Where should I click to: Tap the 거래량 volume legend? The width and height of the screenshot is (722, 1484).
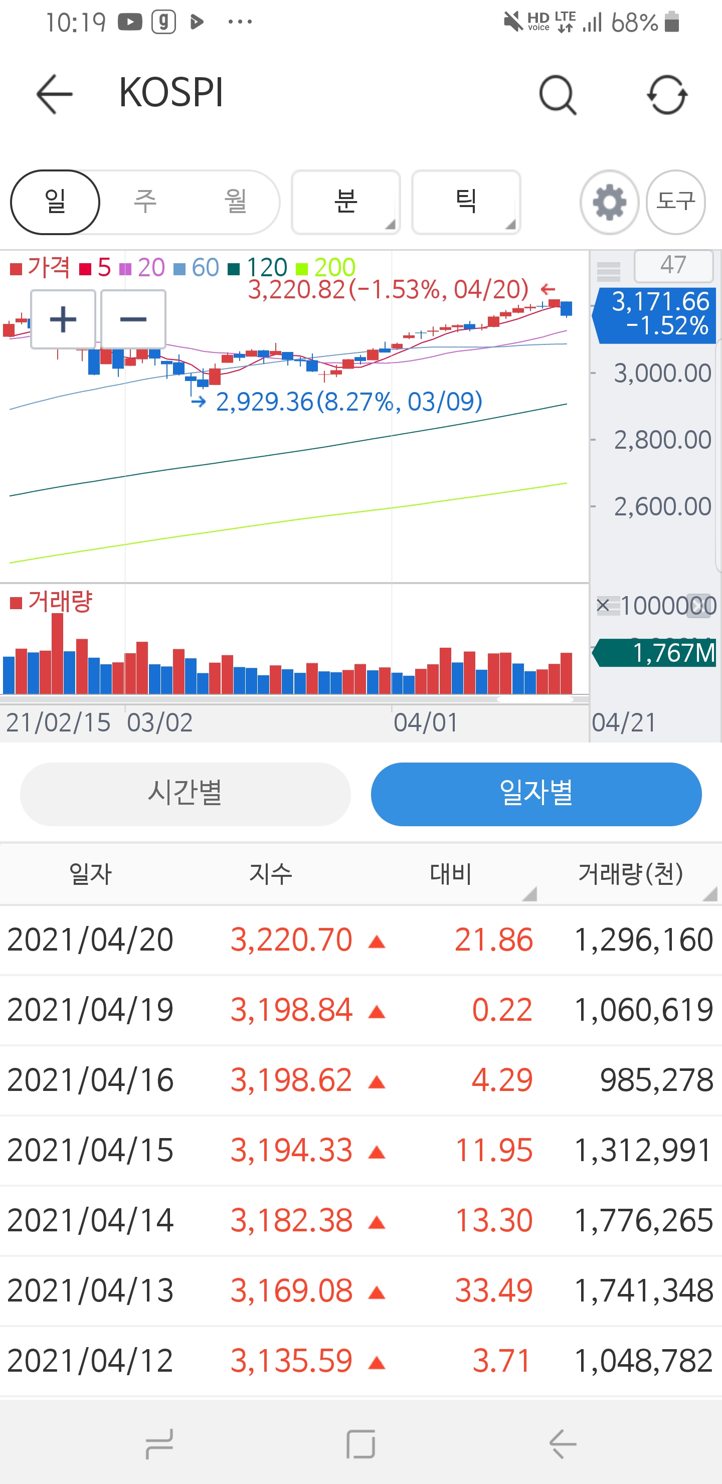51,602
